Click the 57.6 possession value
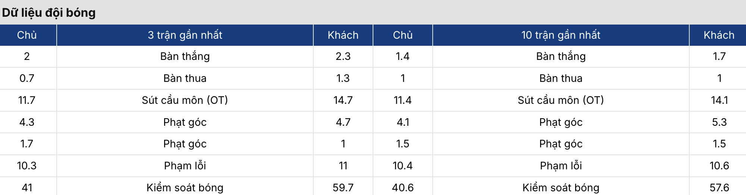The width and height of the screenshot is (746, 195). [719, 188]
